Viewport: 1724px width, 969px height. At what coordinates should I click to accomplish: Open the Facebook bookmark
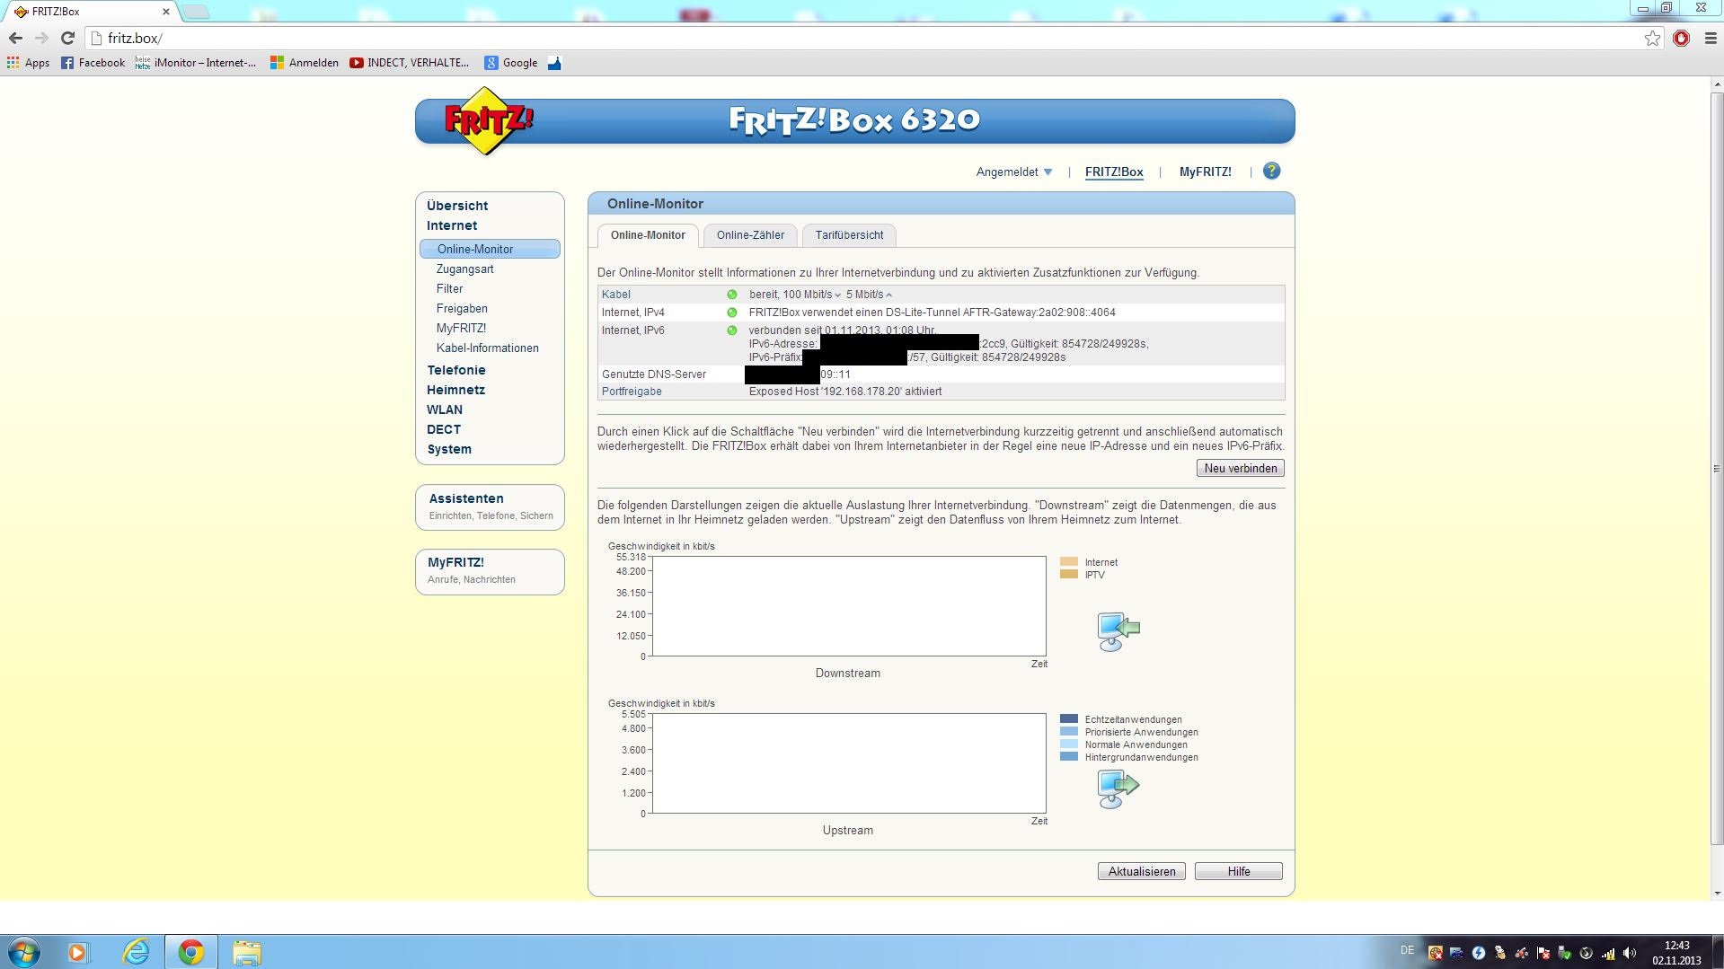(93, 63)
